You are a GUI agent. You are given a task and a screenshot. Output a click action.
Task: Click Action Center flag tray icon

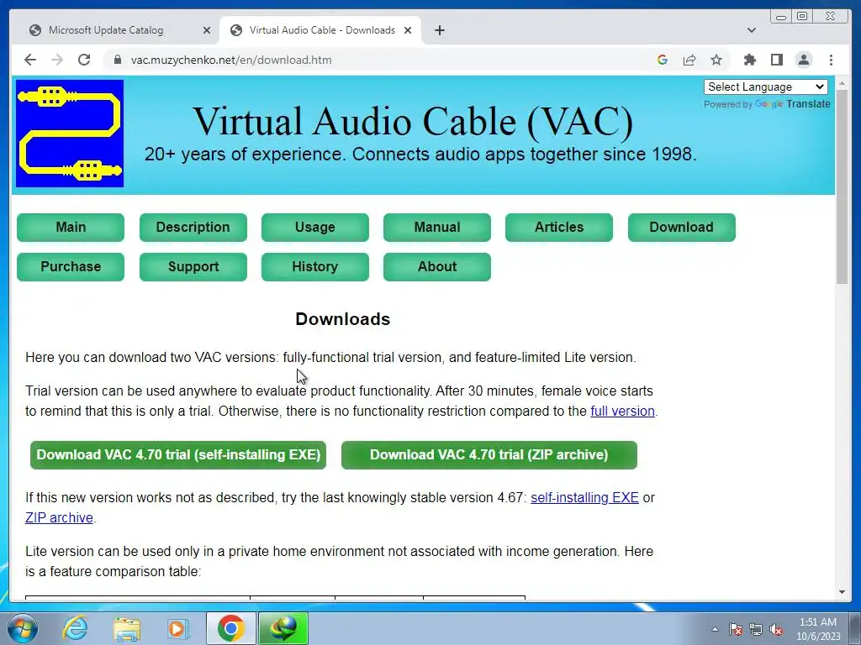735,629
